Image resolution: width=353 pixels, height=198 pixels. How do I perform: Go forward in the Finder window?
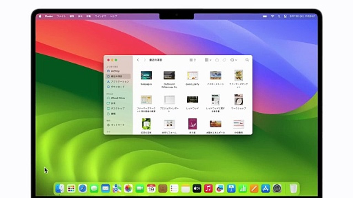(x=145, y=60)
